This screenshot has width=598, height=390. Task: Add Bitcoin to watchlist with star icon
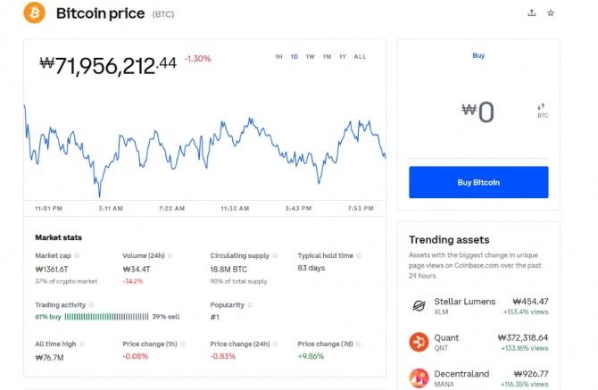point(551,13)
